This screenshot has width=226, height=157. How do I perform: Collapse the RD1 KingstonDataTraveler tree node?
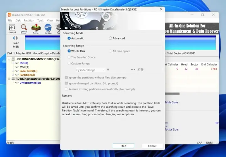point(9,79)
